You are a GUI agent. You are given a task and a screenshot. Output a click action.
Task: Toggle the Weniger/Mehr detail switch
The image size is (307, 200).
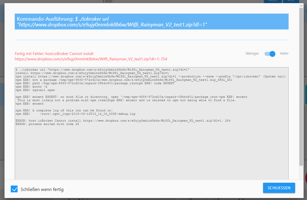pyautogui.click(x=270, y=54)
